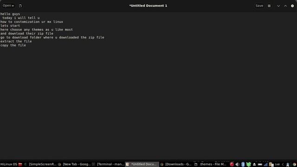297x167 pixels.
Task: Click the red recording tray icon
Action: [232, 164]
